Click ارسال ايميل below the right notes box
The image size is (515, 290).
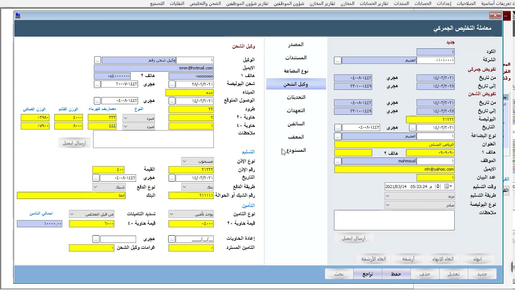354,238
